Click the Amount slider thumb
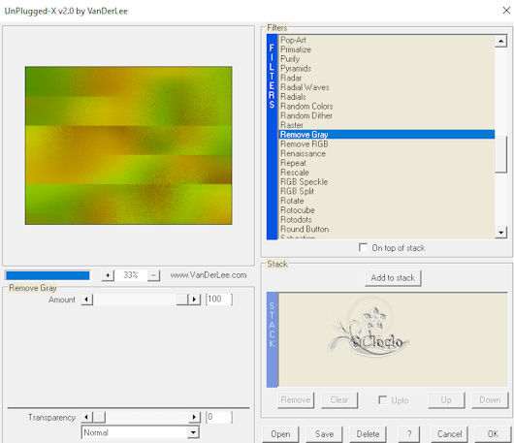 (x=182, y=300)
